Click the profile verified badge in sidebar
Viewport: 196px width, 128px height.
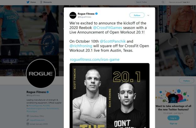[48, 92]
